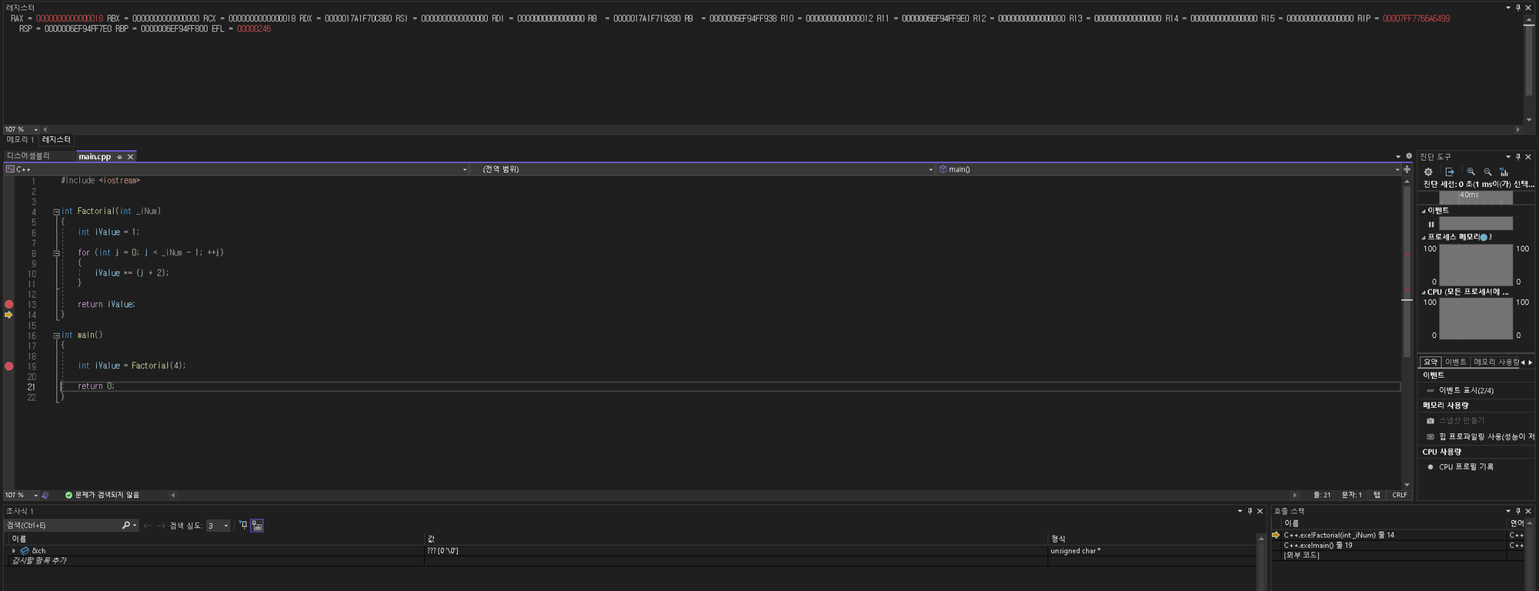Click events display icon (2/4)
The width and height of the screenshot is (1539, 591).
pos(1431,390)
